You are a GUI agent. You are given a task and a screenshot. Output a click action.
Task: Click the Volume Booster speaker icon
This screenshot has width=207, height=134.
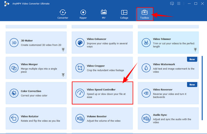point(80,118)
